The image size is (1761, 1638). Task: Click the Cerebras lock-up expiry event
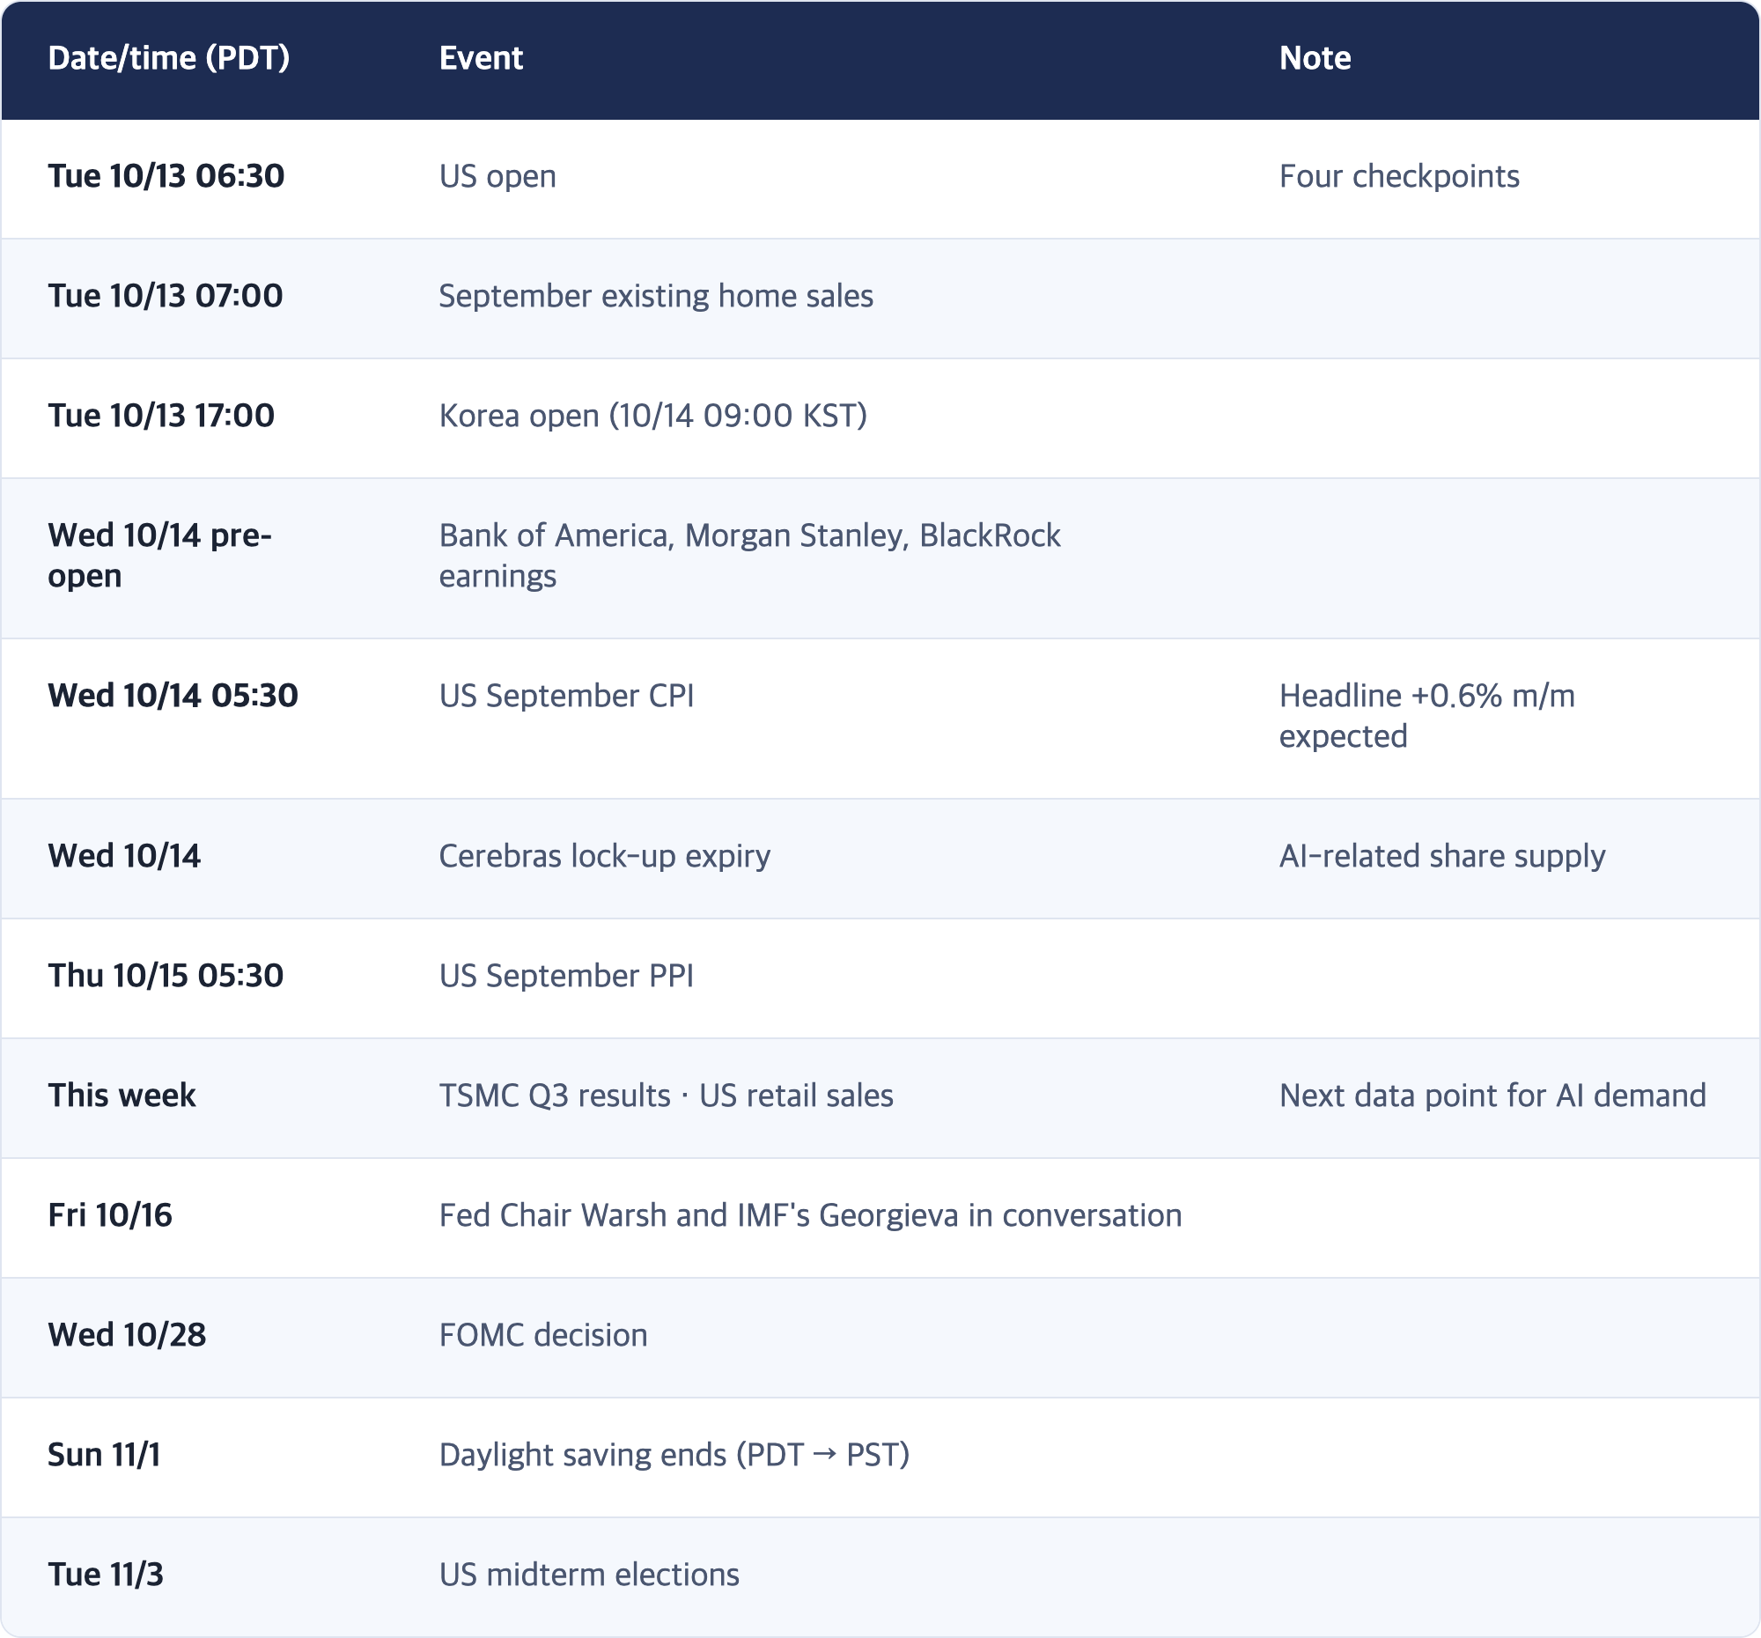pyautogui.click(x=604, y=857)
